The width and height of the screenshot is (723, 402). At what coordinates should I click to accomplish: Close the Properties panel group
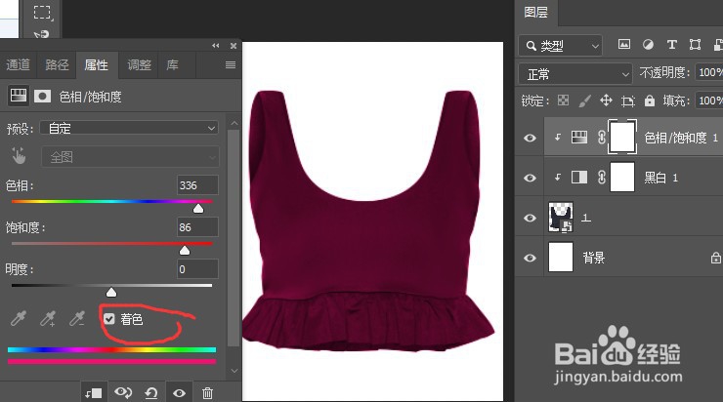(x=234, y=46)
